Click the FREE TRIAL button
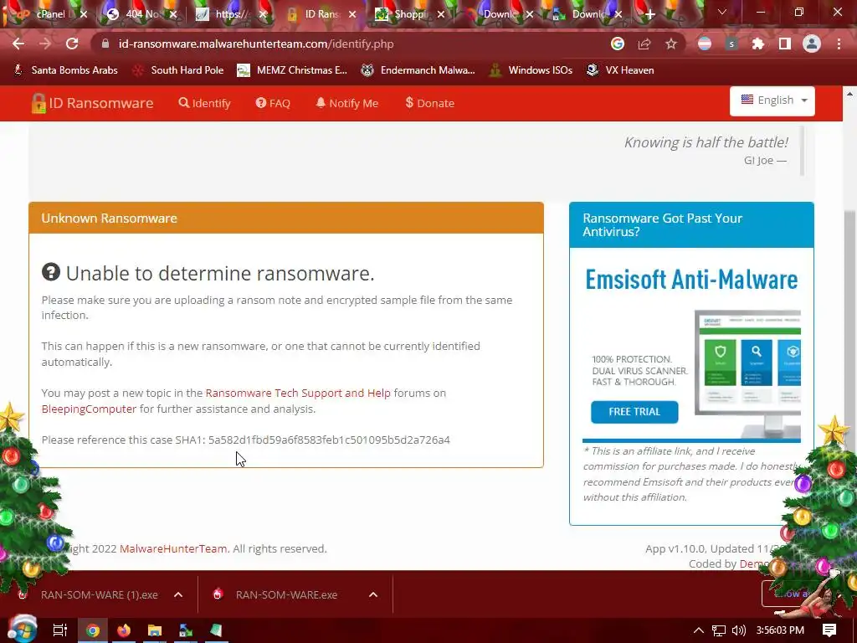Viewport: 857px width, 643px height. [x=634, y=412]
